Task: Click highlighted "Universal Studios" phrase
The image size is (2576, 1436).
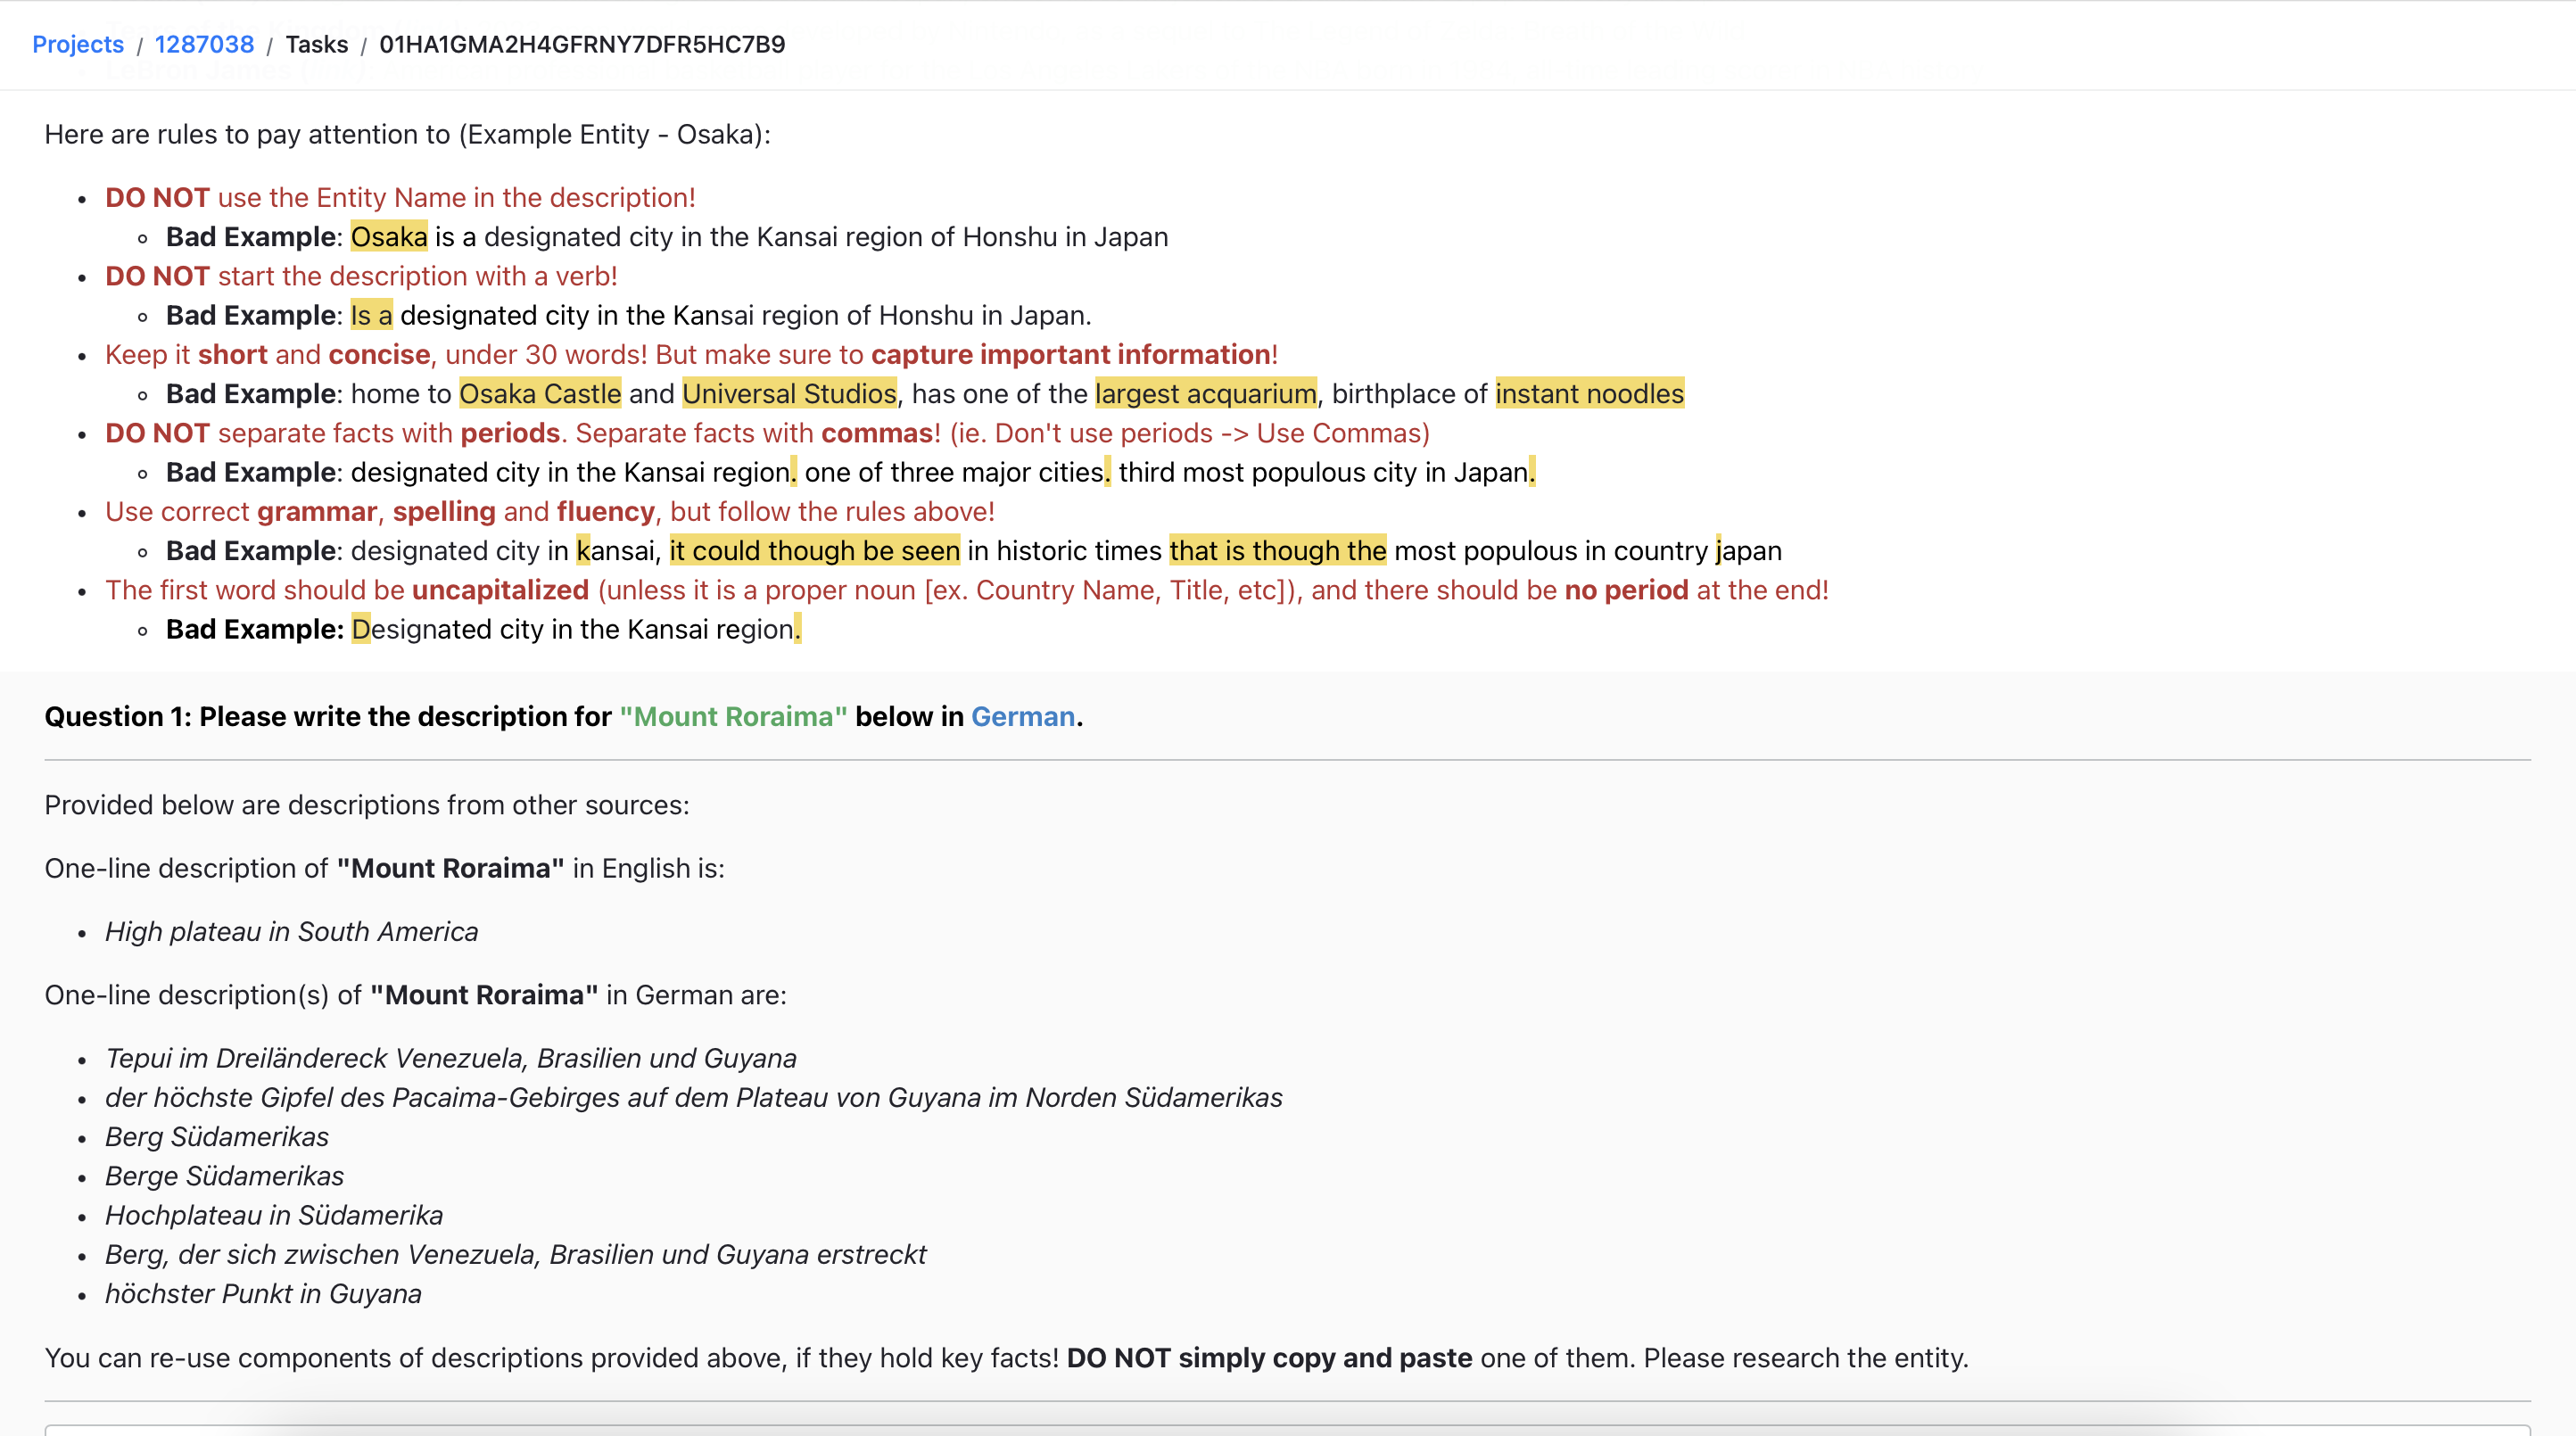Action: pos(789,394)
